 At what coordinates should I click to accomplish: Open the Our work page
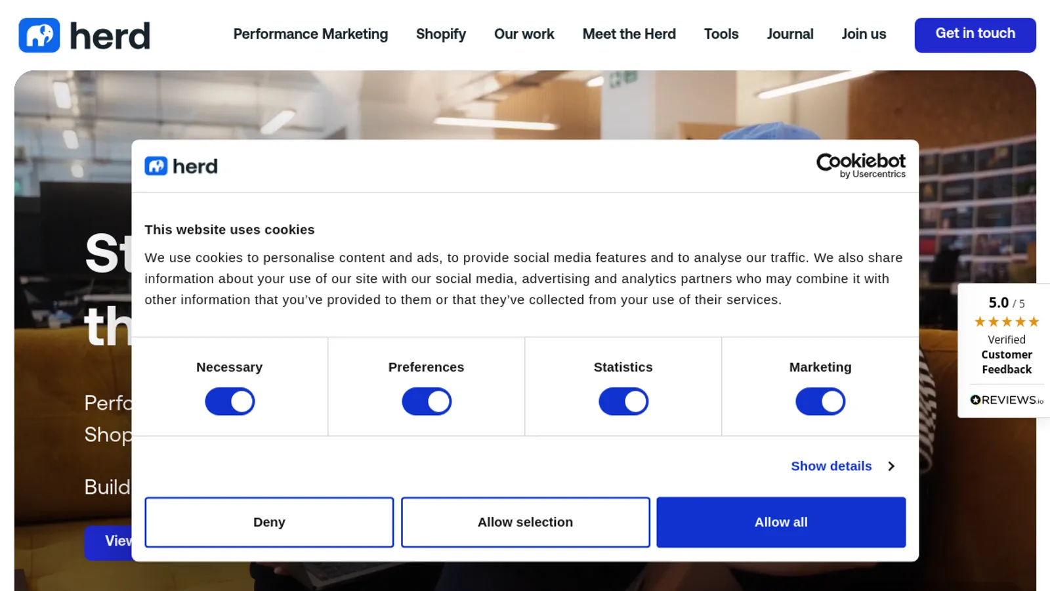[x=524, y=34]
